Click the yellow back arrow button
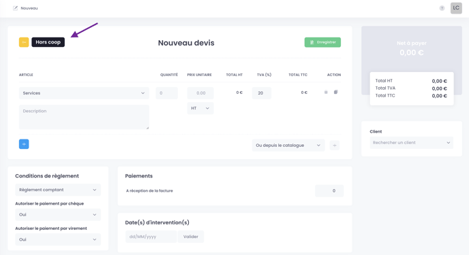Image resolution: width=469 pixels, height=255 pixels. (x=24, y=42)
